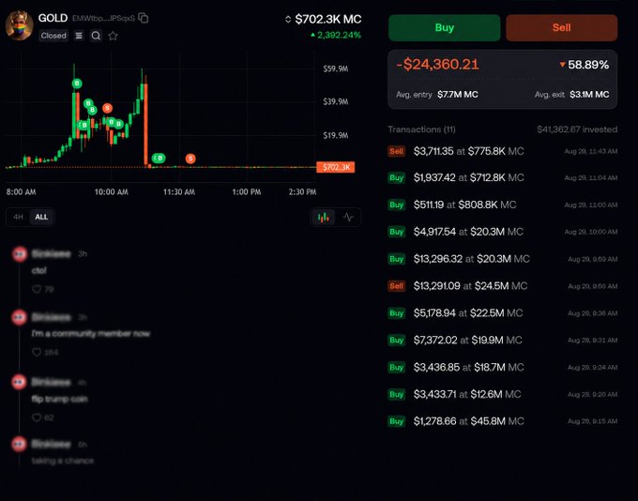Screen dimensions: 638x501
Task: Open avatar of 'taking a chance' commenter
Action: 19,444
